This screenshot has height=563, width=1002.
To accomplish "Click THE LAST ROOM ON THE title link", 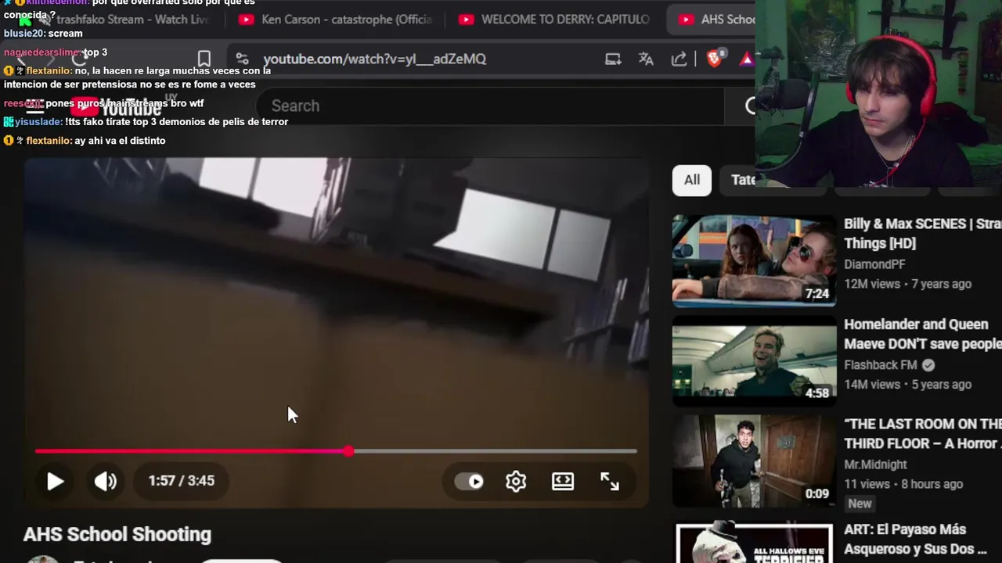I will [923, 433].
